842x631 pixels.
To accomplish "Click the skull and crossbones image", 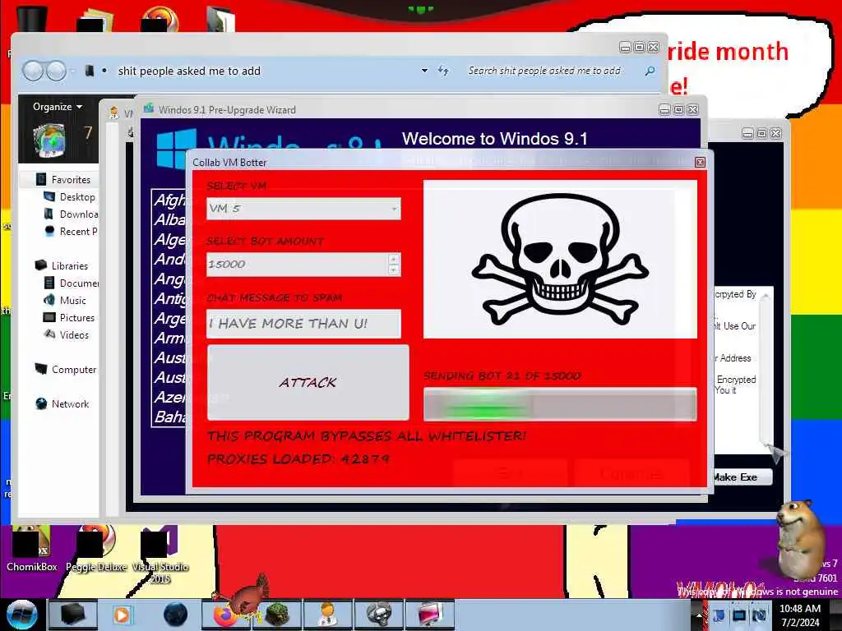I will click(560, 259).
